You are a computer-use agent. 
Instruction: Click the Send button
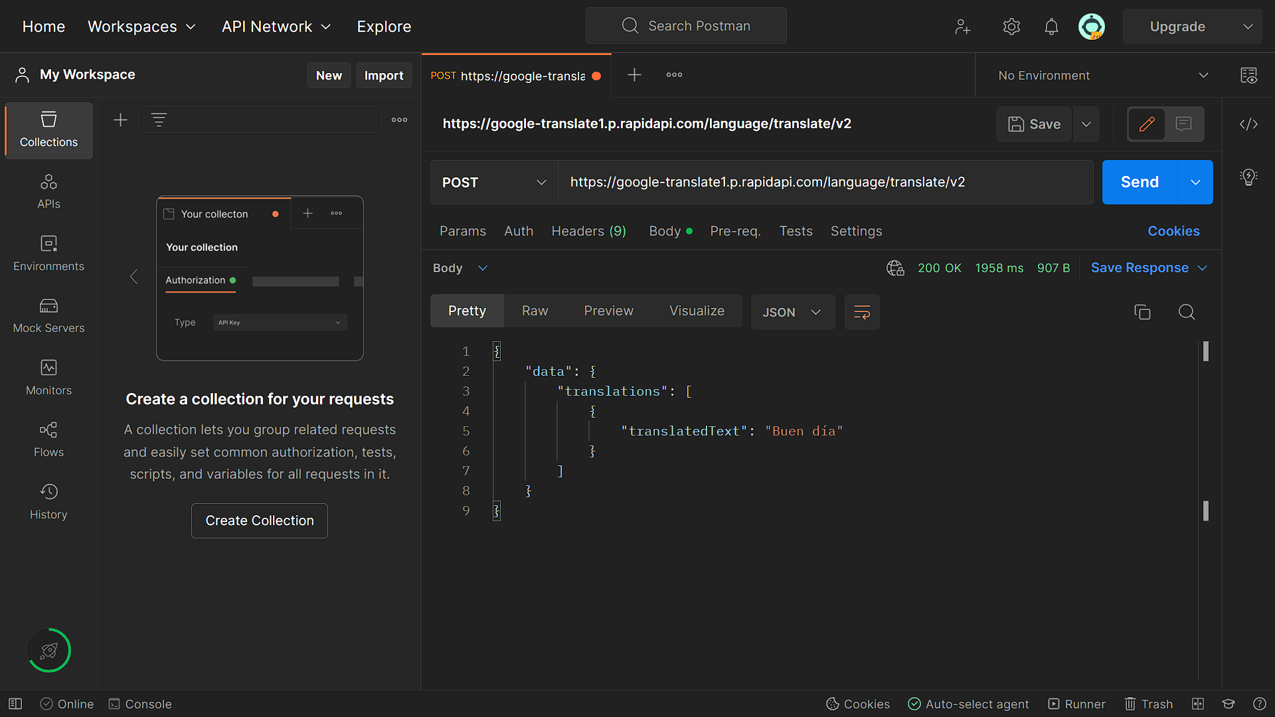pyautogui.click(x=1140, y=182)
